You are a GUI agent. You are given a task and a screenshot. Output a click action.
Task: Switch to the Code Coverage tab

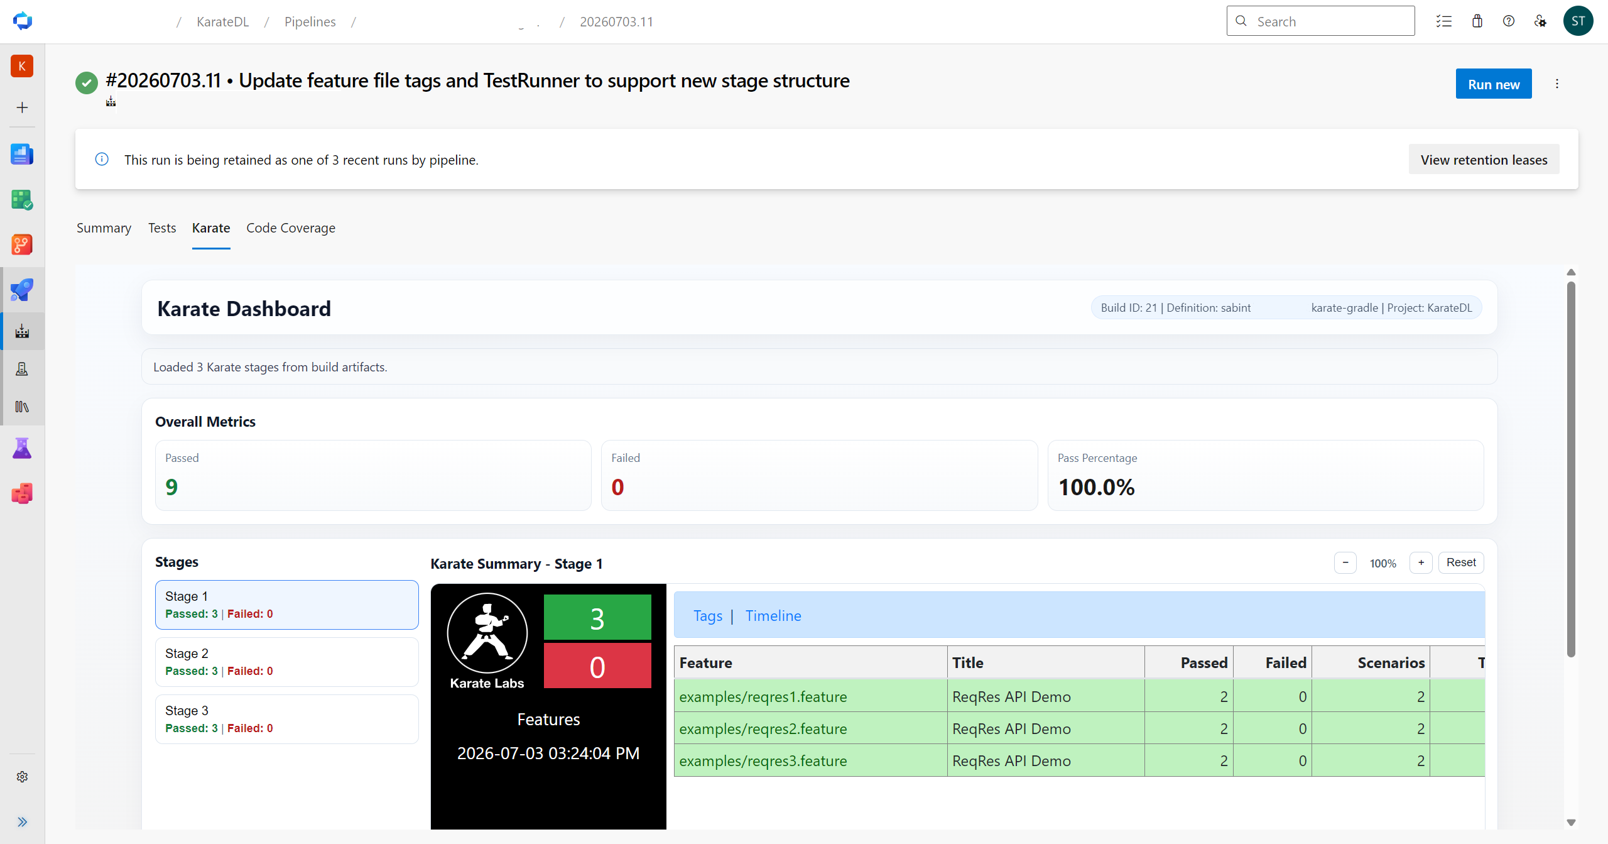pyautogui.click(x=291, y=228)
